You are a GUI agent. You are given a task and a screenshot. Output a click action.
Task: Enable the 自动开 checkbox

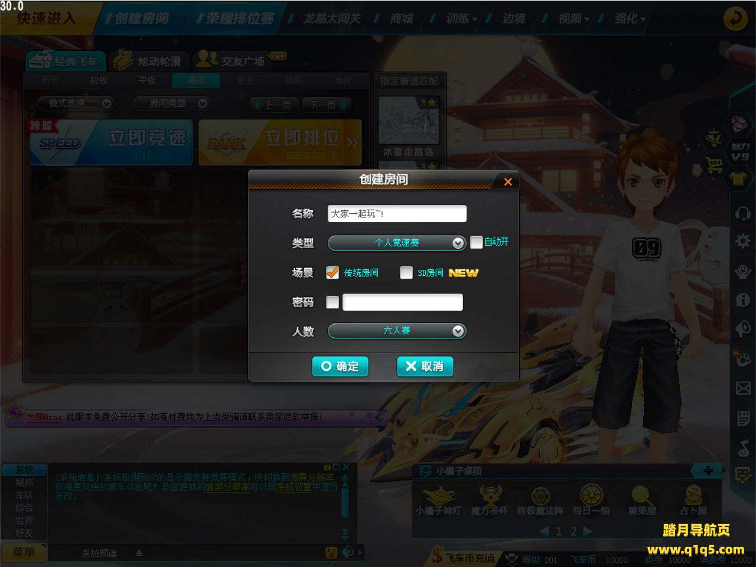coord(476,242)
